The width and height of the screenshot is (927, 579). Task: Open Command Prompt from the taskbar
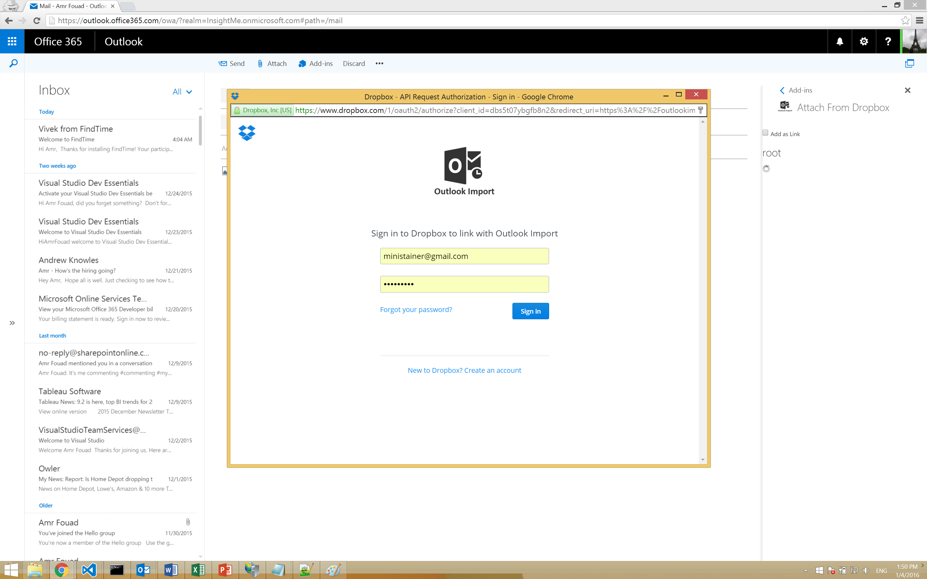click(x=117, y=570)
